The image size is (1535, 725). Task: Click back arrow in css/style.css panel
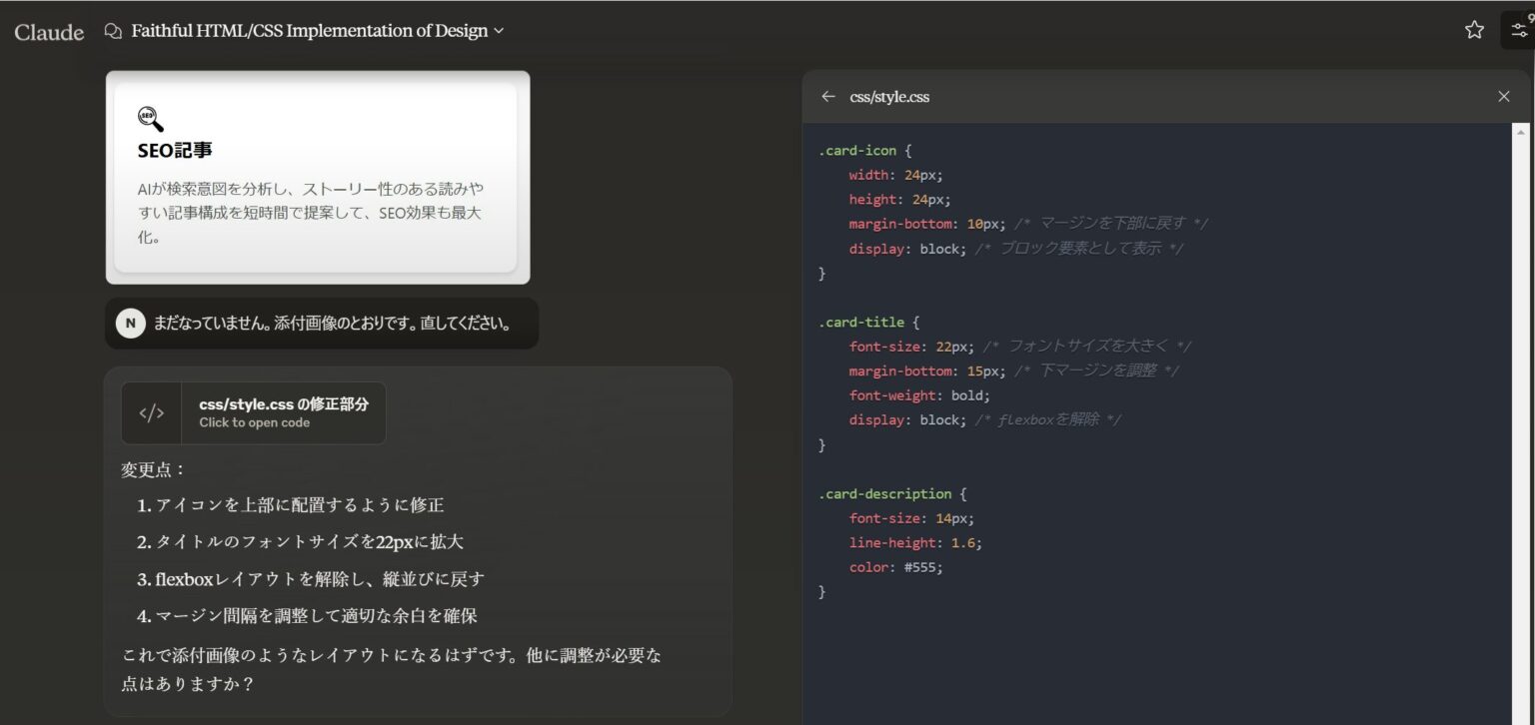tap(828, 96)
